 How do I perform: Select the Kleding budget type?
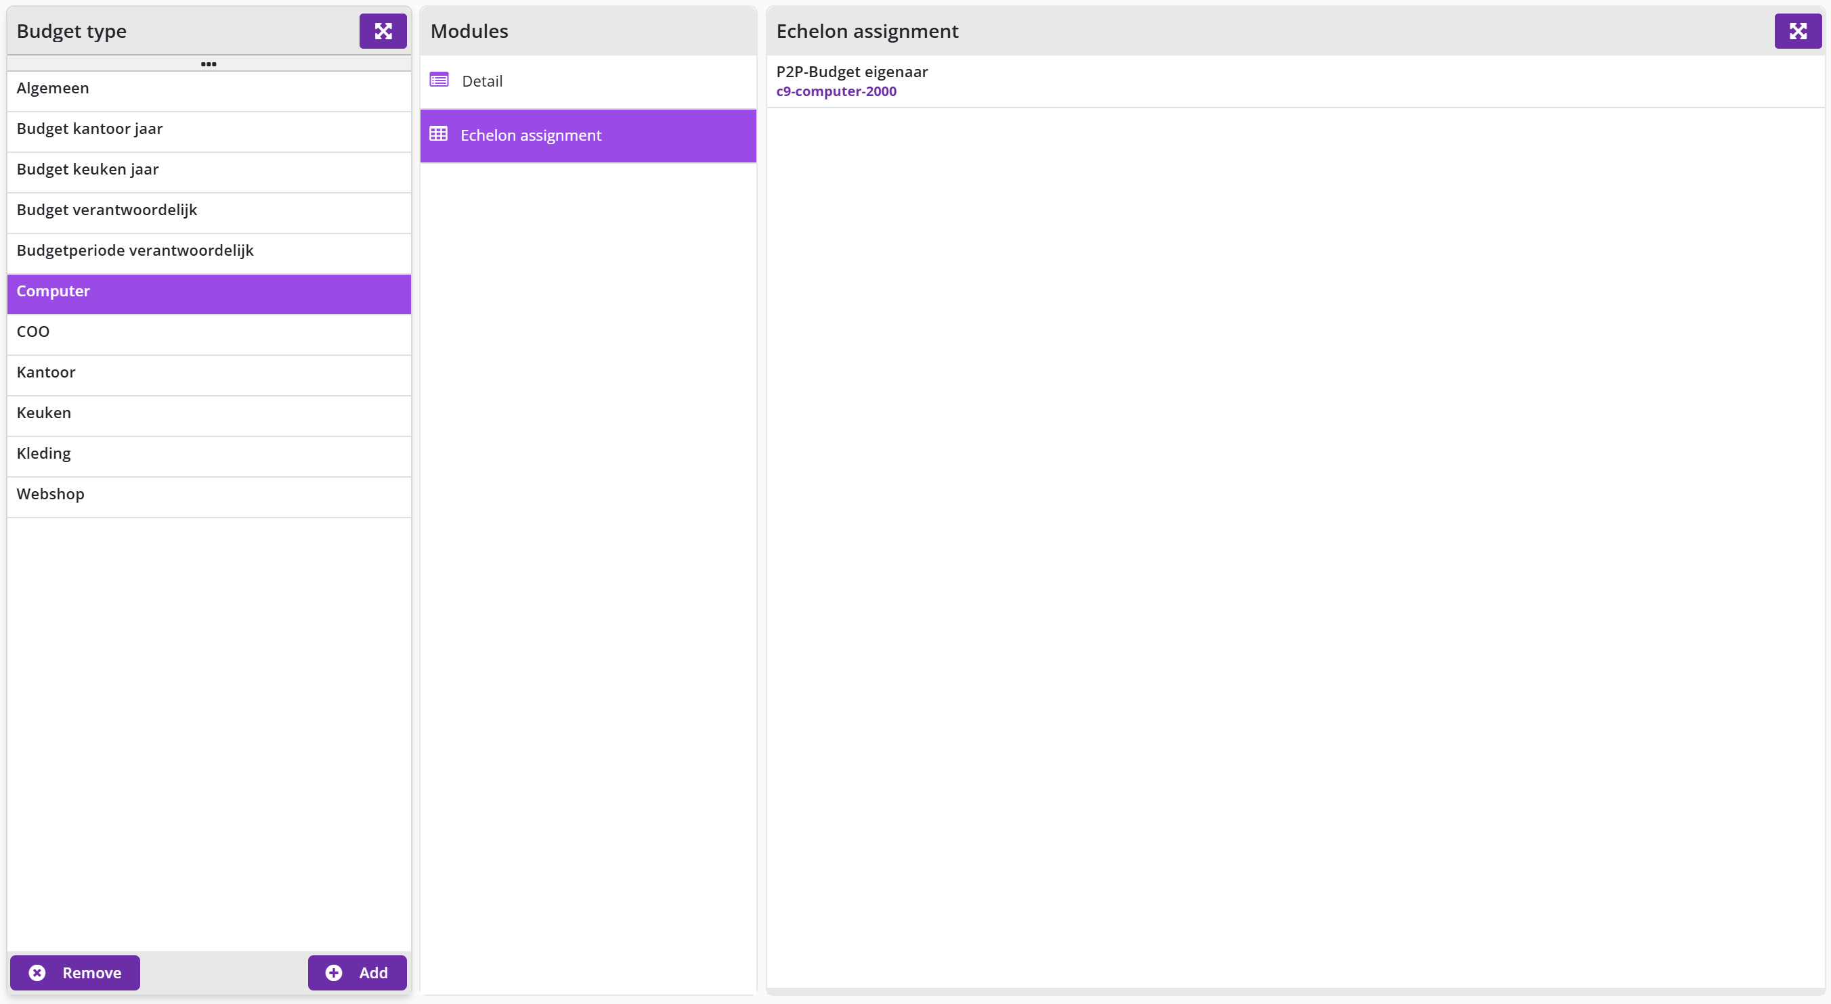tap(209, 455)
